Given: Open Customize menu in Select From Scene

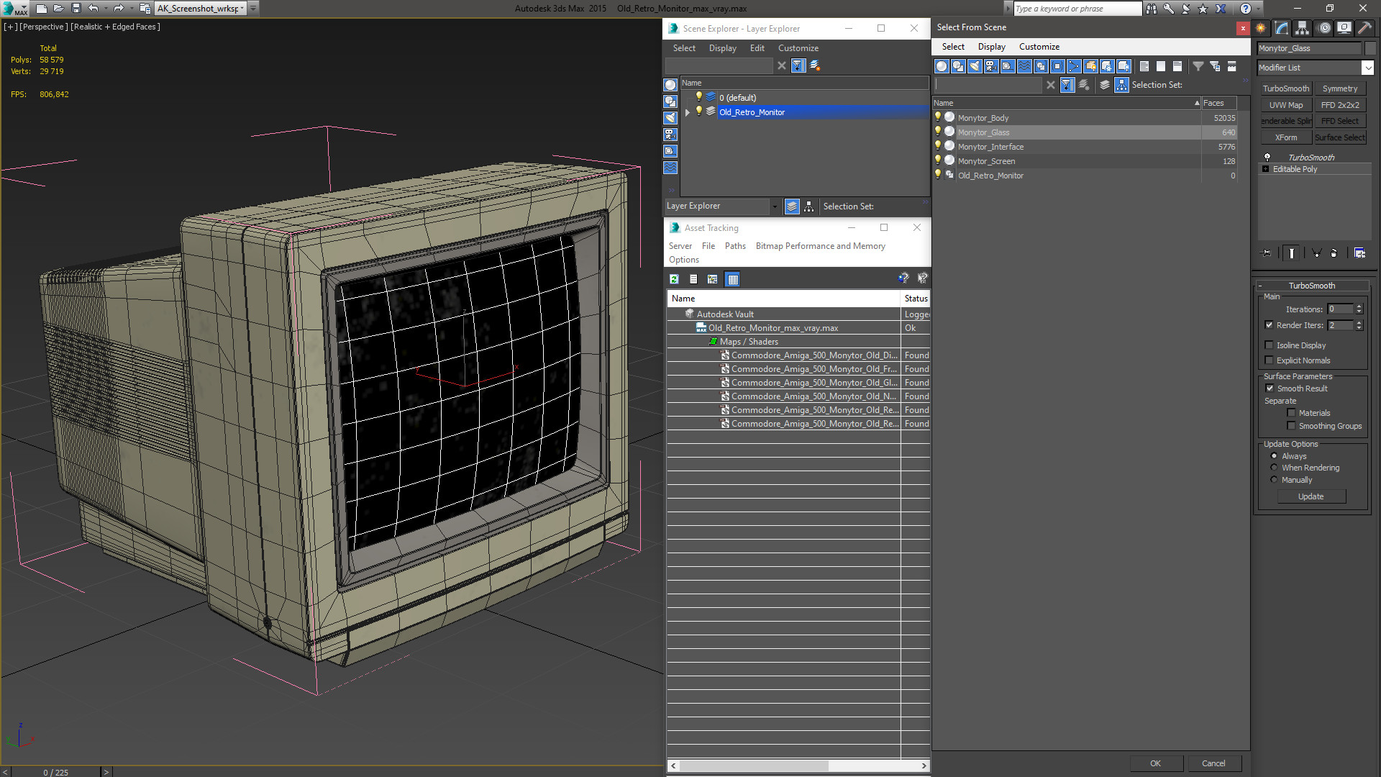Looking at the screenshot, I should pos(1039,47).
